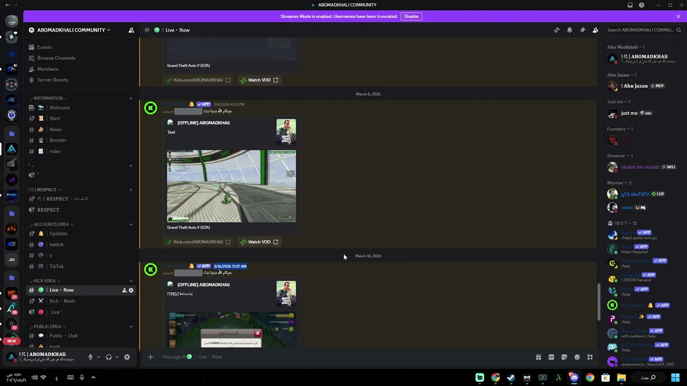This screenshot has width=687, height=386.
Task: Open Kick.com/ABOMADKHALi link on March 5 post
Action: pyautogui.click(x=199, y=242)
